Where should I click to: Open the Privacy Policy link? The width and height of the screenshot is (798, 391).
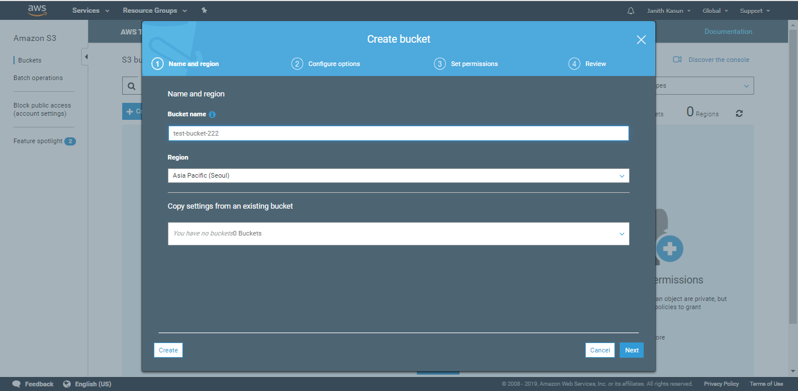pyautogui.click(x=721, y=384)
